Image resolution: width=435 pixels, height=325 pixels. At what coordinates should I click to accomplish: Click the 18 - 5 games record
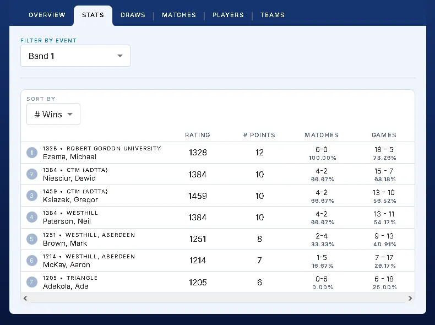[384, 150]
